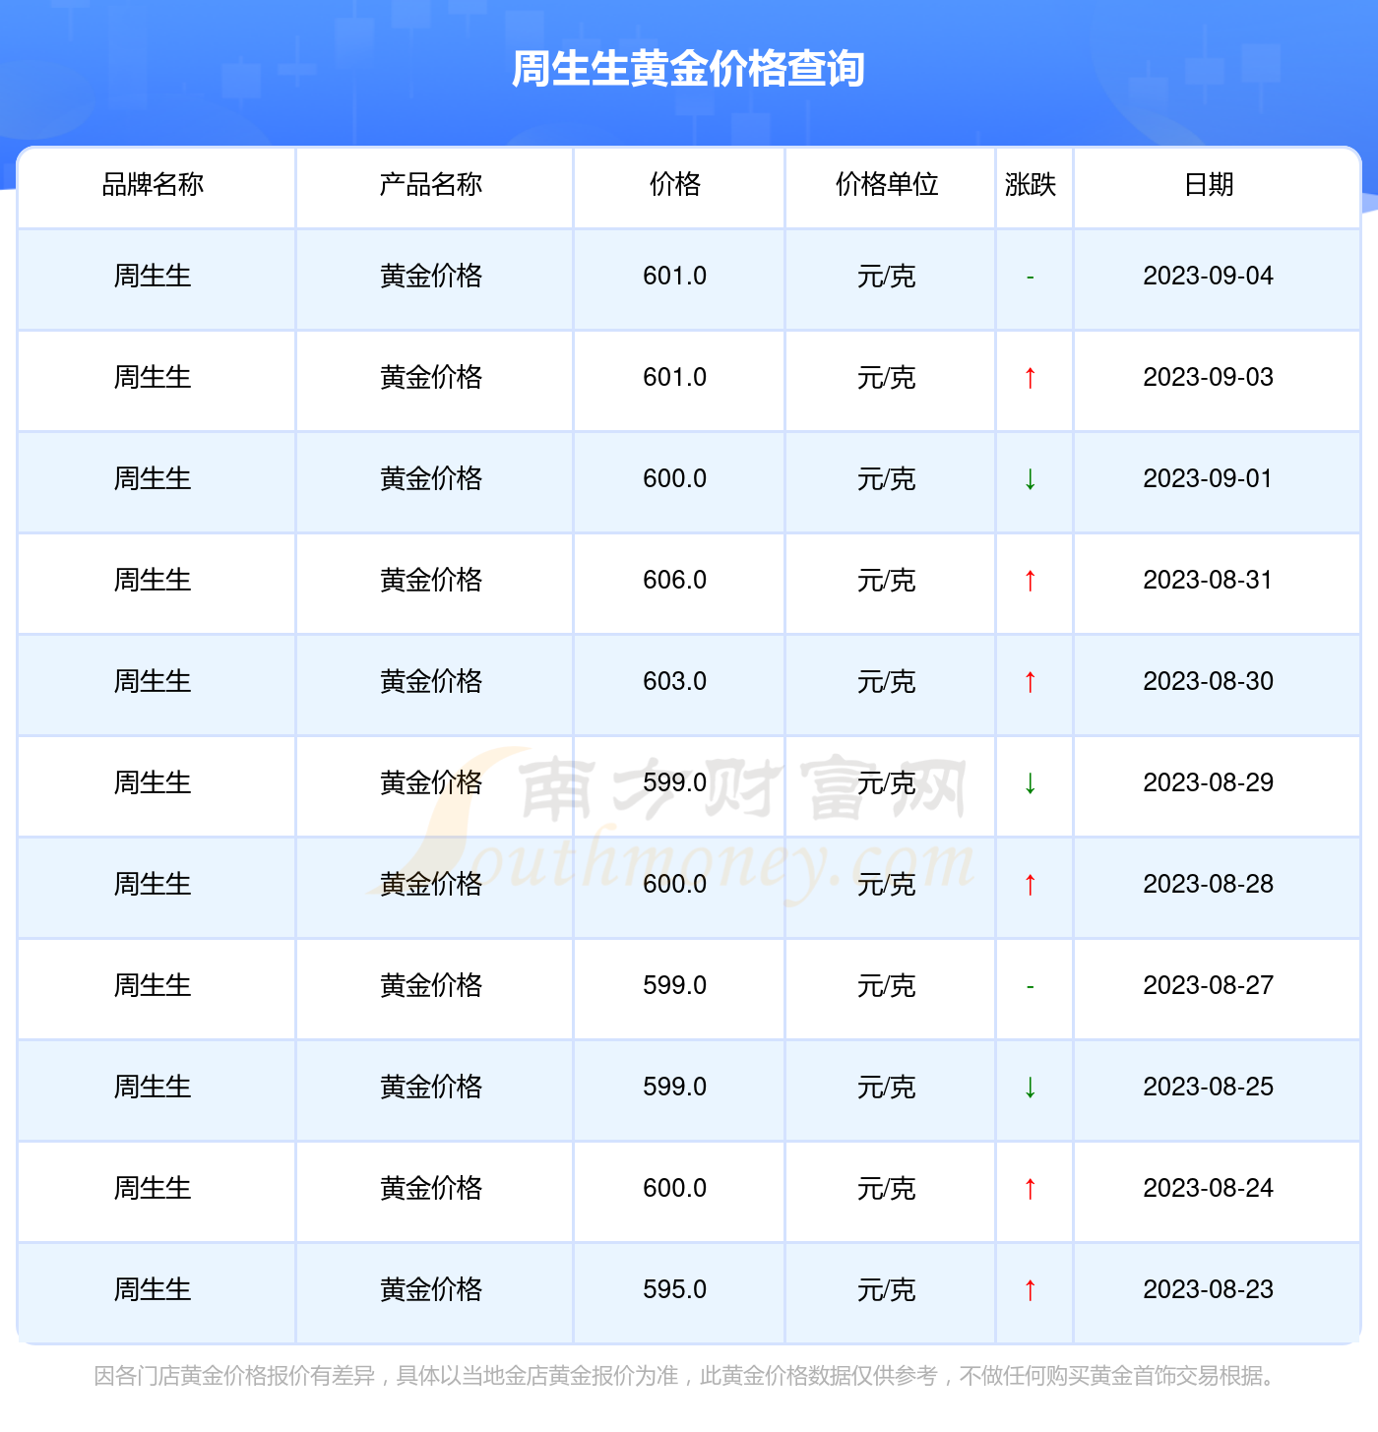The height and width of the screenshot is (1432, 1378).
Task: Click 周生生 in the 2023-09-04 row
Action: click(153, 277)
